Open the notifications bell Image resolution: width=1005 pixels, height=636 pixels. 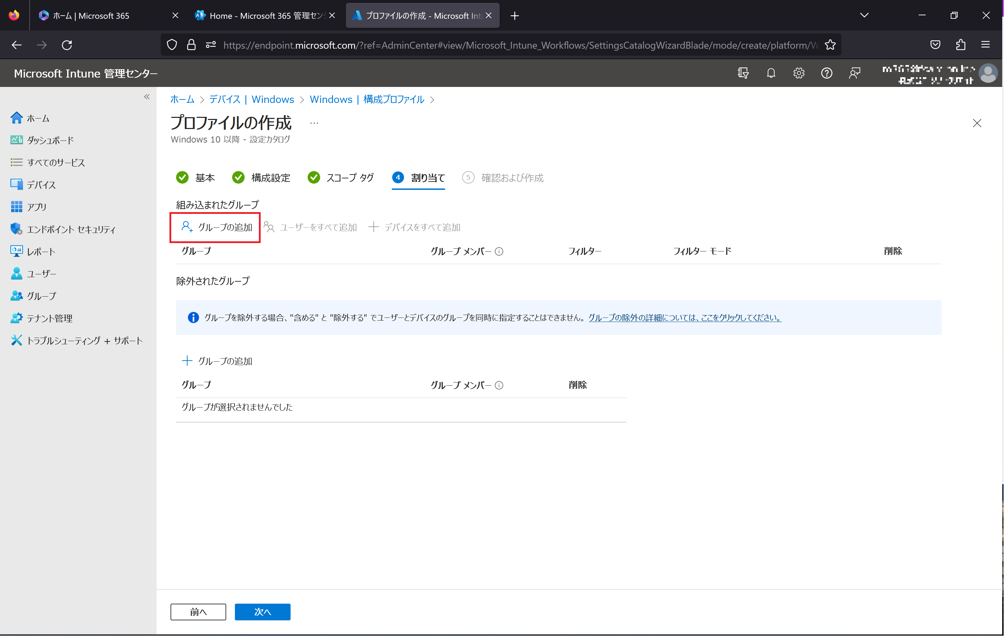point(771,73)
